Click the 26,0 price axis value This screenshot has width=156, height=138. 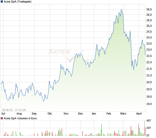149,15
